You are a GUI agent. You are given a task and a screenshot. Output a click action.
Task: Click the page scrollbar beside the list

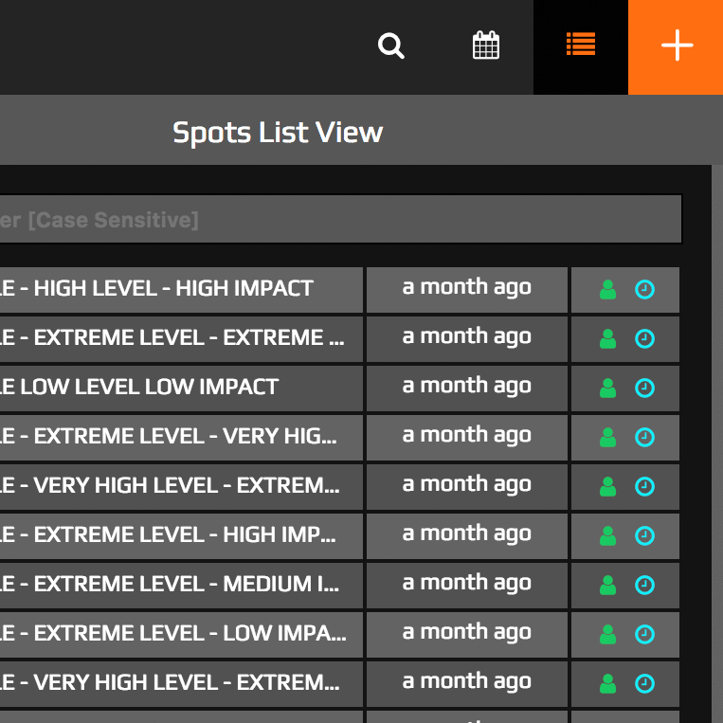pos(717,443)
